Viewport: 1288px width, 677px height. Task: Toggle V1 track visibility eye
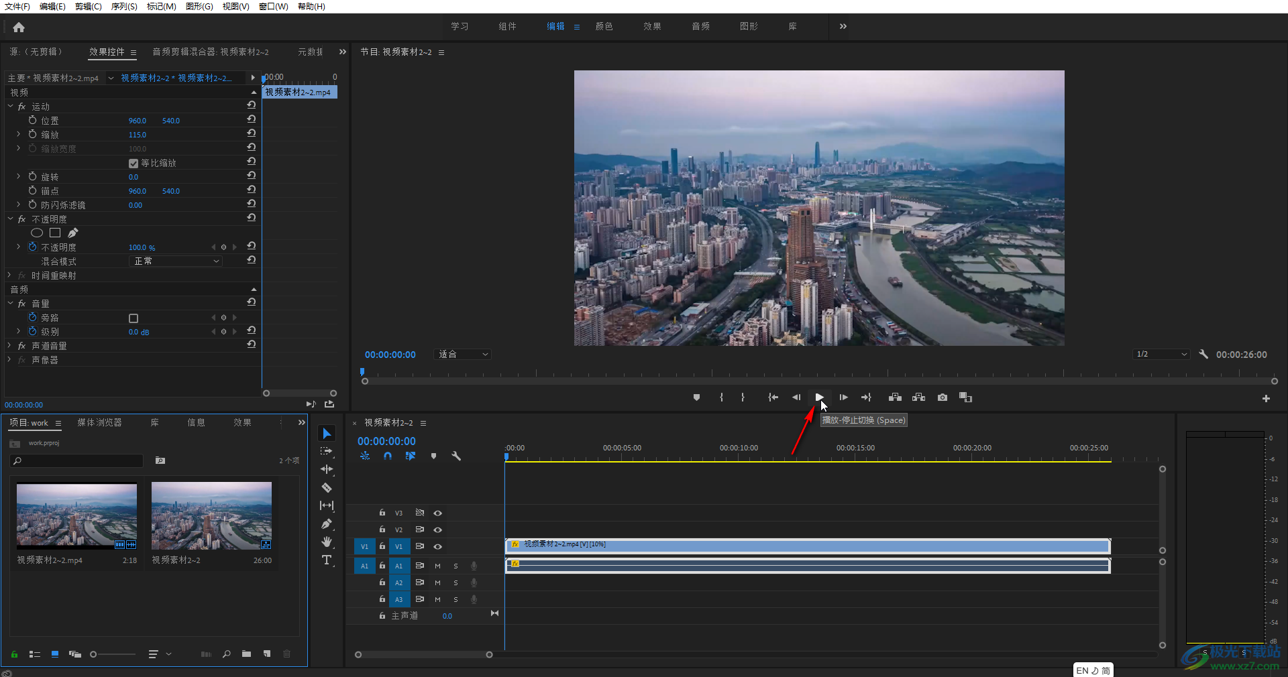point(437,546)
